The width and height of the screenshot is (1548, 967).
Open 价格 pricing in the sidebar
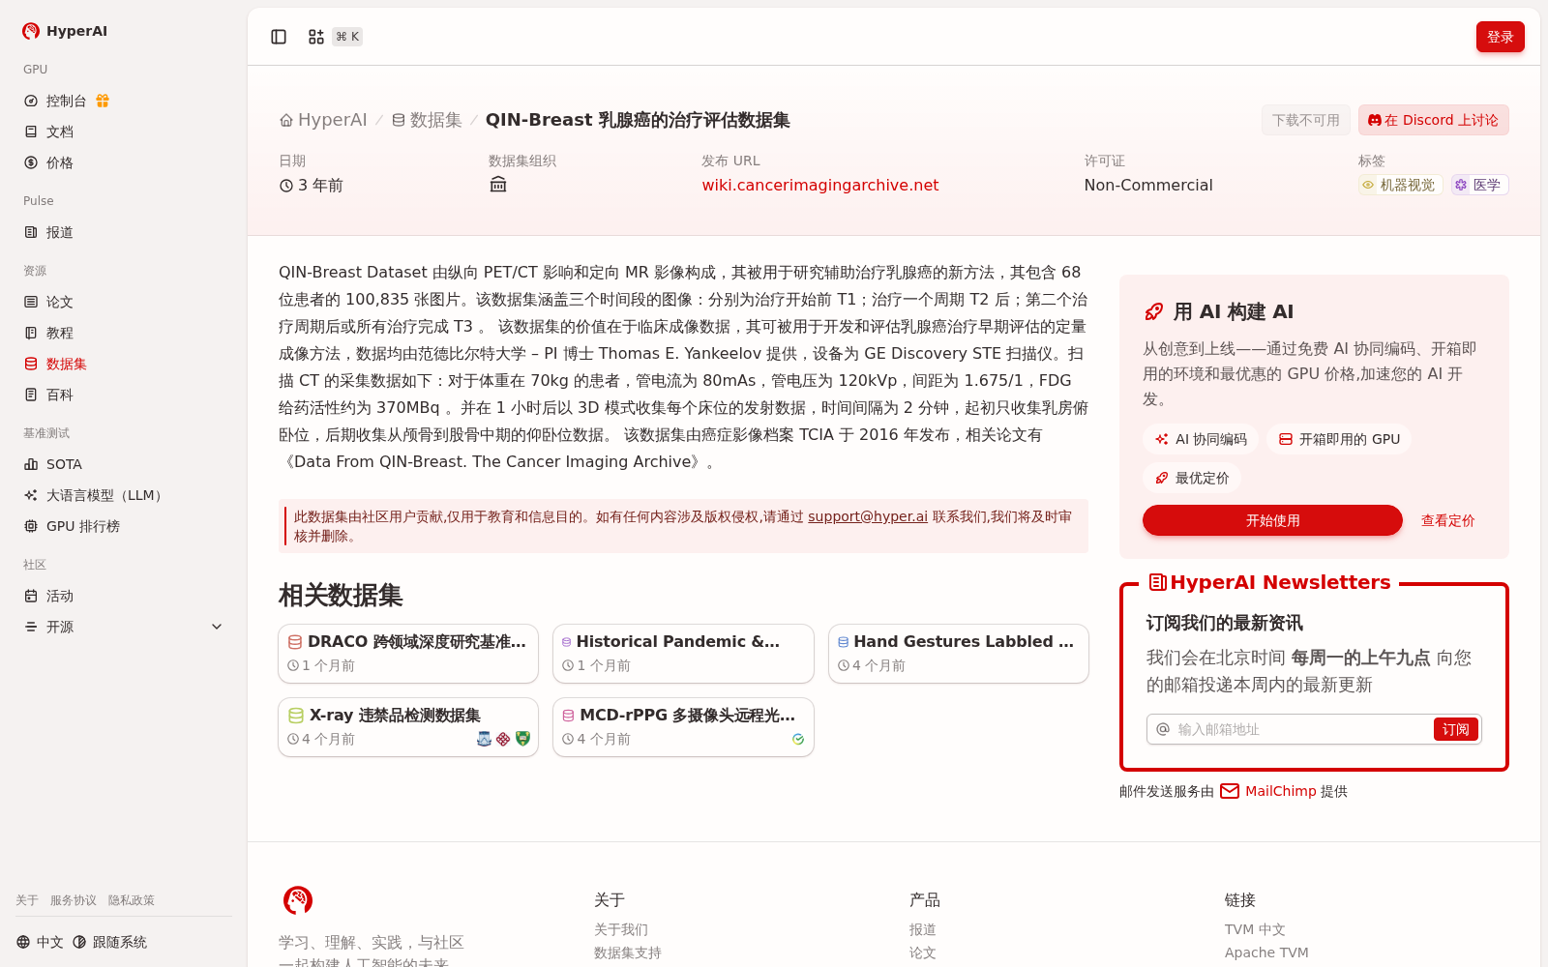(124, 162)
